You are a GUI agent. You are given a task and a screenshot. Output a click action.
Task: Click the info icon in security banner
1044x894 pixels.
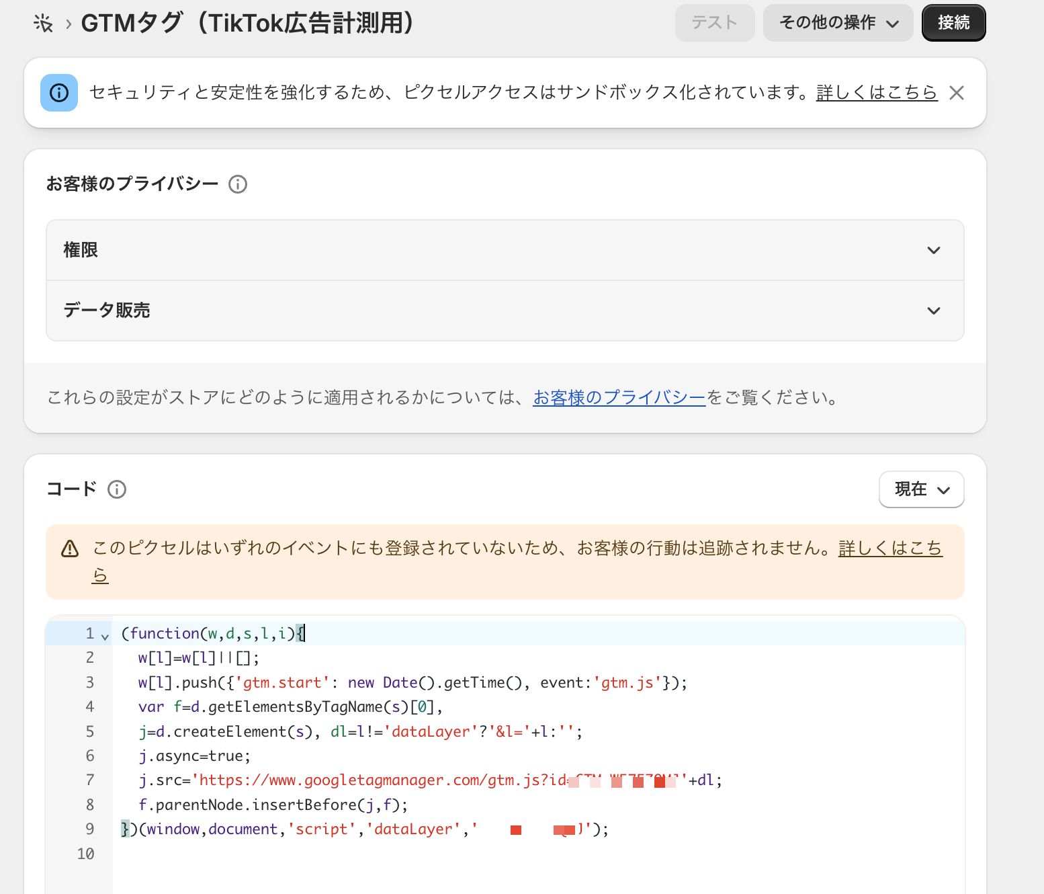pyautogui.click(x=59, y=93)
